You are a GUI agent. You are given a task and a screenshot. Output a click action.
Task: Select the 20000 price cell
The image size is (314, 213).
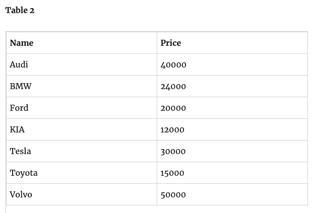[x=232, y=108]
